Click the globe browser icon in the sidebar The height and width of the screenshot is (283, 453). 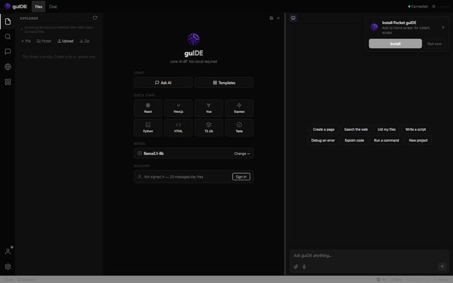point(8,67)
